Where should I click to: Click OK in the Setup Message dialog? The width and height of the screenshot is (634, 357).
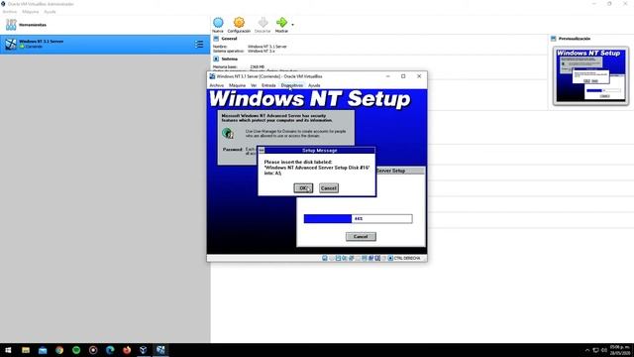(x=303, y=188)
